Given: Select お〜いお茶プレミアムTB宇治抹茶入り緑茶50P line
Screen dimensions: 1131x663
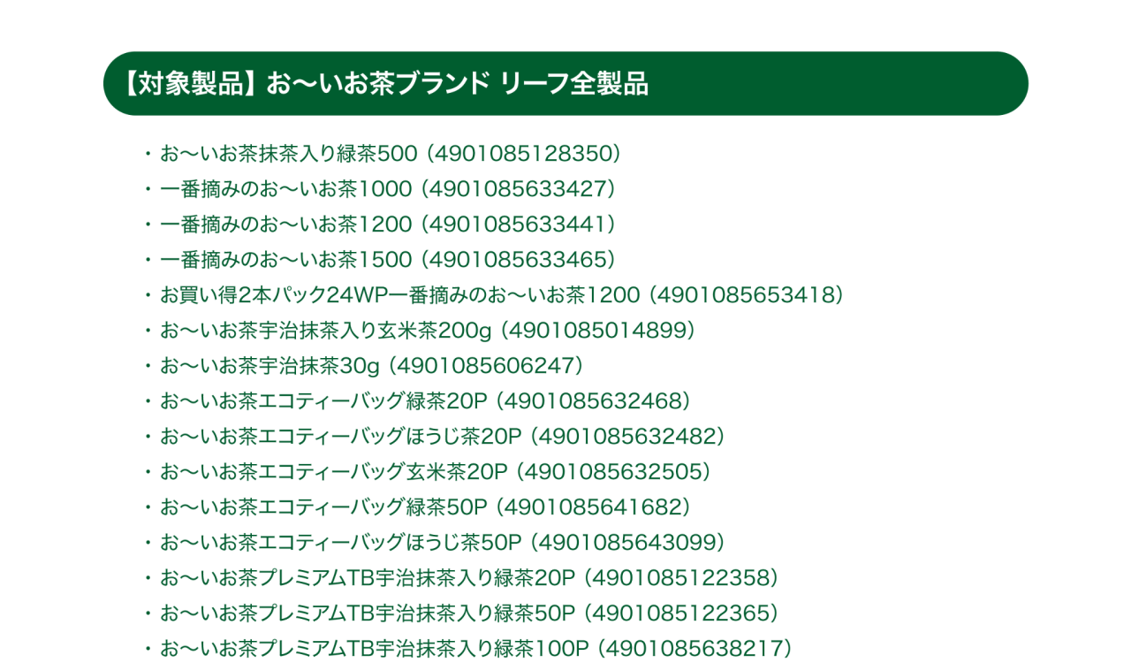Looking at the screenshot, I should pyautogui.click(x=461, y=613).
